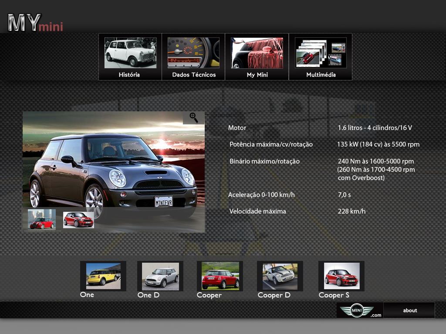
Task: Click the magnifying glass zoom icon
Action: tap(194, 117)
